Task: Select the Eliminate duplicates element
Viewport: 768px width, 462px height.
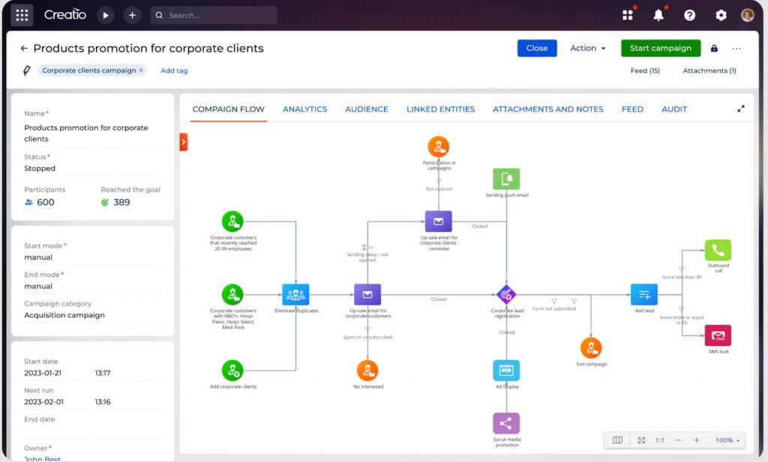Action: [296, 295]
